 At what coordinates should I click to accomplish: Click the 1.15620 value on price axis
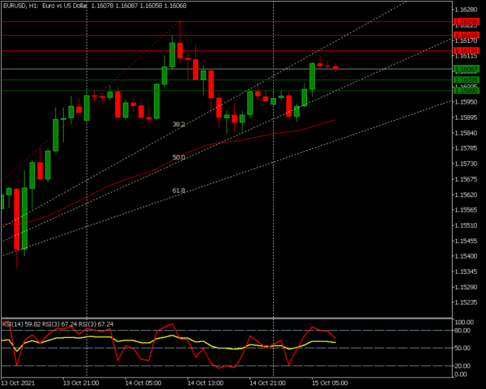466,194
